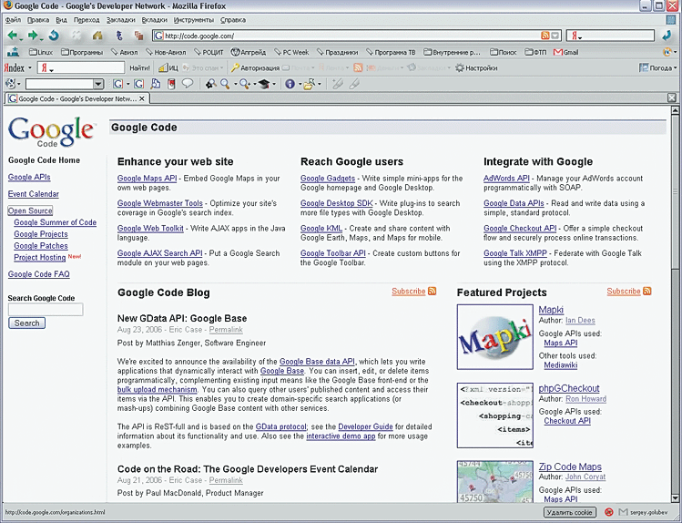The width and height of the screenshot is (682, 523).
Task: Open the address bar history dropdown
Action: pyautogui.click(x=555, y=36)
